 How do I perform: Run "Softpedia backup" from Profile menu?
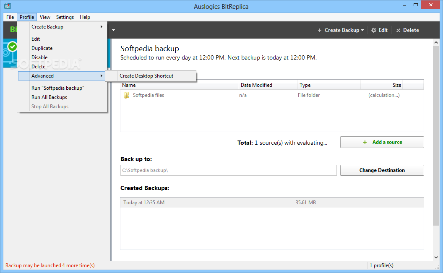62,88
